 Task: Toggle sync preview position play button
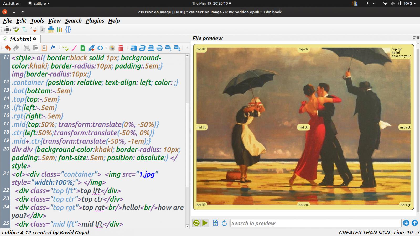pos(205,223)
